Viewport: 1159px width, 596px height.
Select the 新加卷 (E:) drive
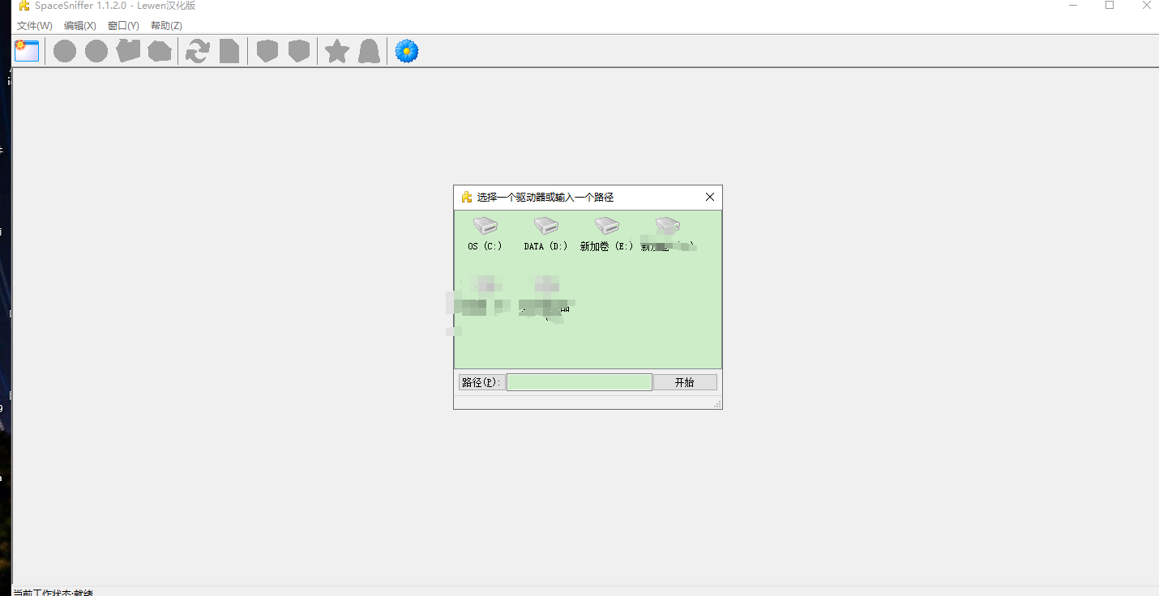point(606,235)
